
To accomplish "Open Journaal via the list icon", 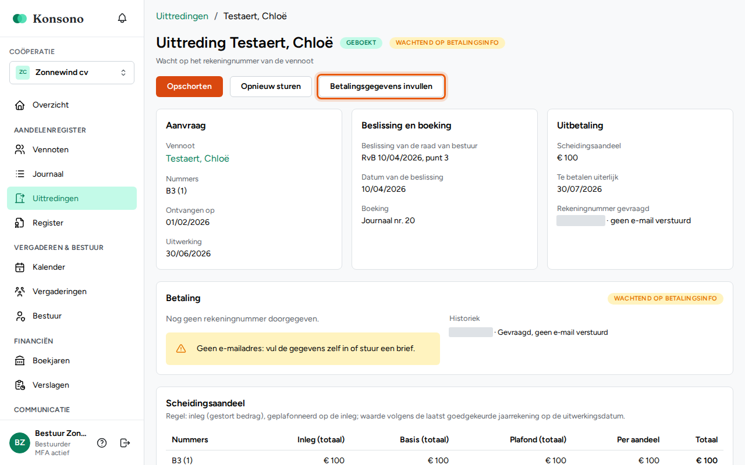I will point(20,174).
